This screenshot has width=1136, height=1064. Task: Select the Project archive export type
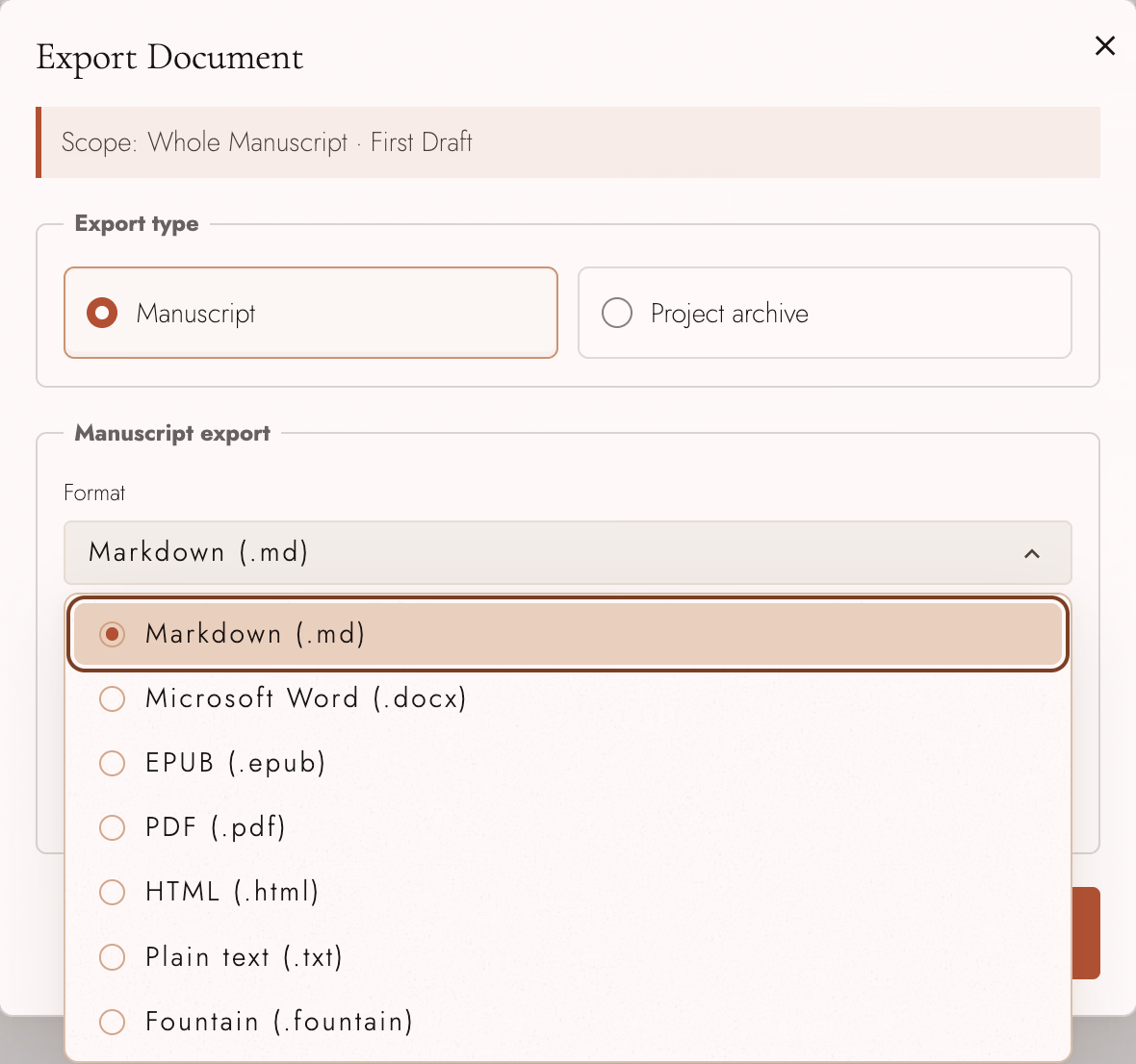(x=824, y=313)
